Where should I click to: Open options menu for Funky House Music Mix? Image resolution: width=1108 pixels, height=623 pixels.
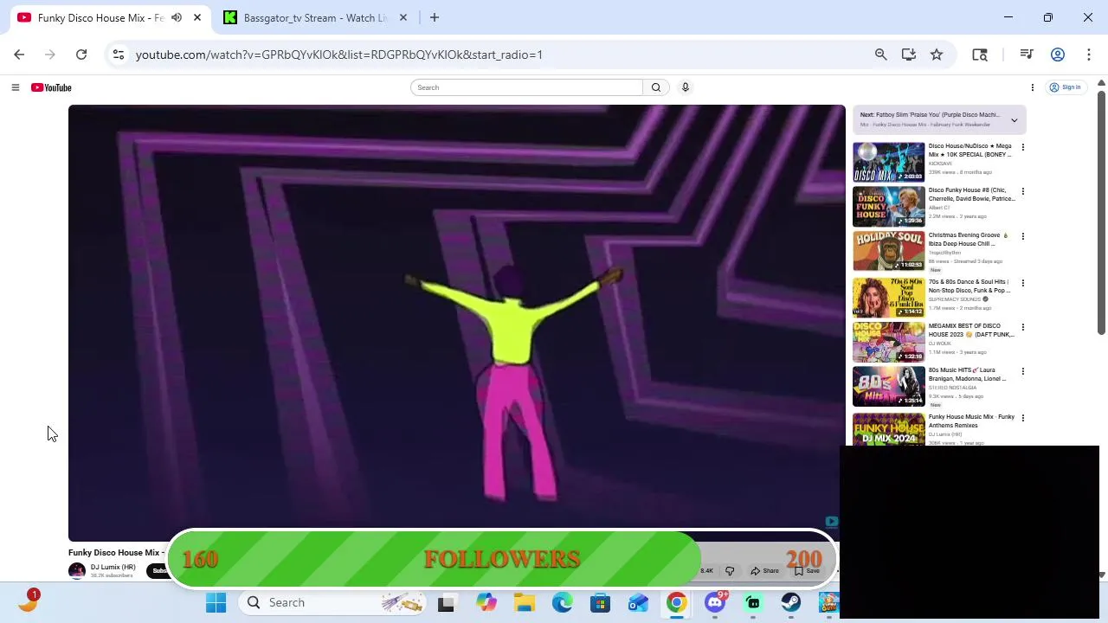pos(1022,418)
